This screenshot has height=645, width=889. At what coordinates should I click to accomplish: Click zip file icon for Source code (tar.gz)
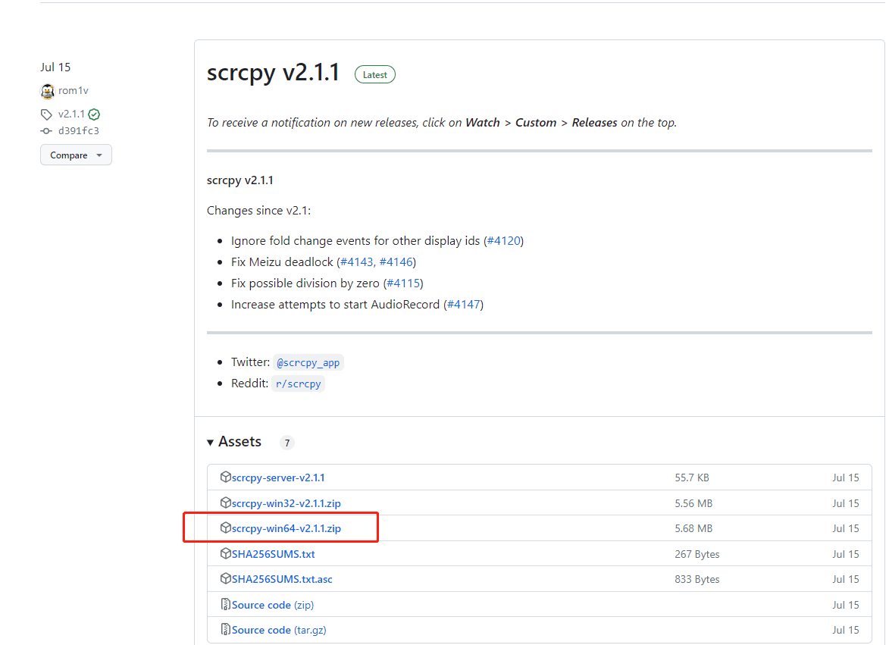click(225, 630)
